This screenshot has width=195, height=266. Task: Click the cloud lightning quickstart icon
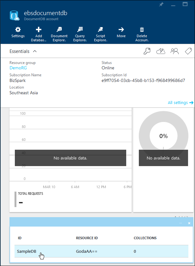pos(161,51)
